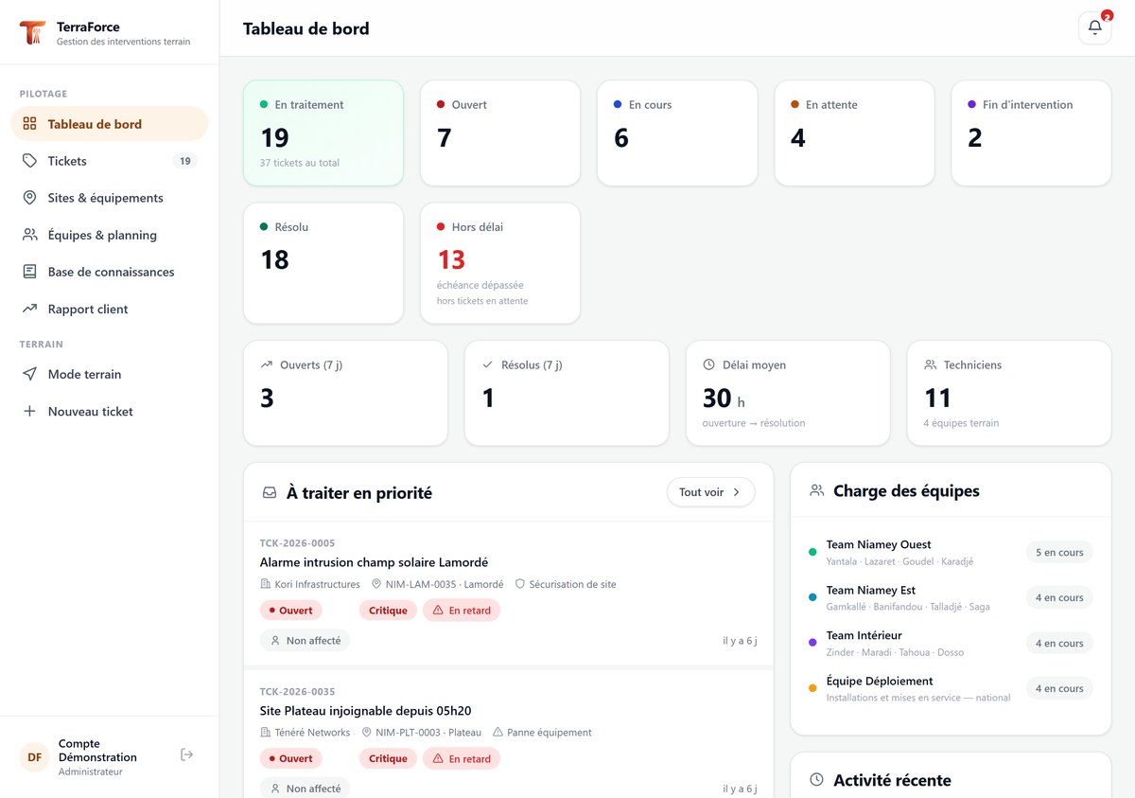Viewport: 1135px width, 798px height.
Task: Open the En cours stat card
Action: pos(677,133)
